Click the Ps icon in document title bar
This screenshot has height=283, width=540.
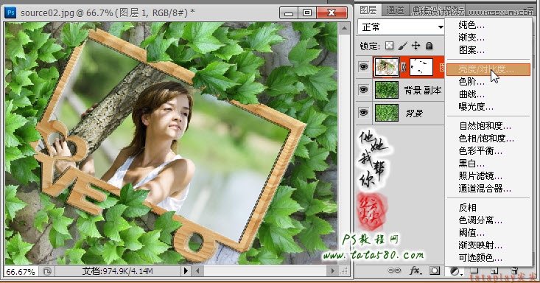tap(10, 13)
